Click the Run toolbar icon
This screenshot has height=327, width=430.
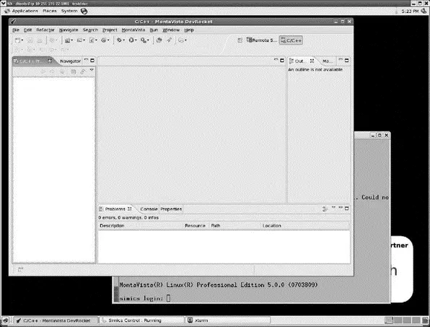pos(131,40)
